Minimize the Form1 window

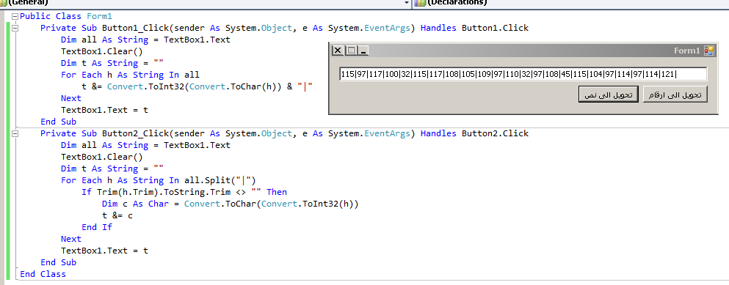pyautogui.click(x=363, y=50)
